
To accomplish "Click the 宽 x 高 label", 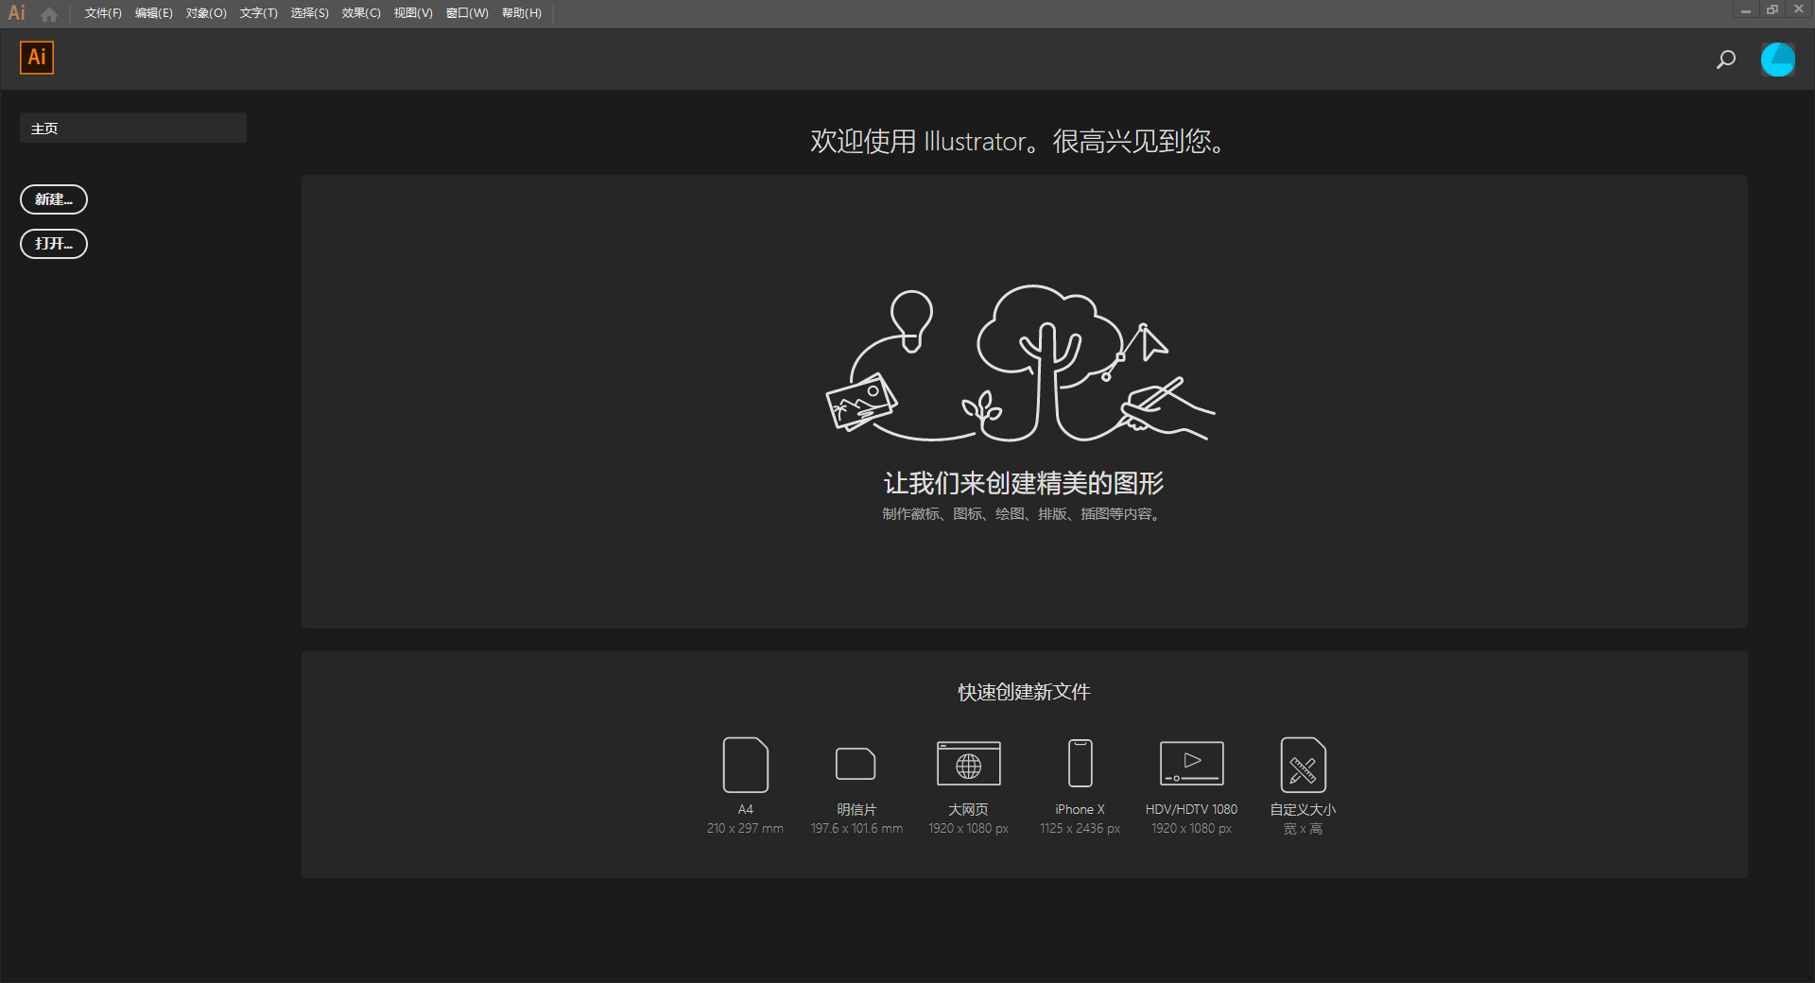I will (x=1303, y=829).
